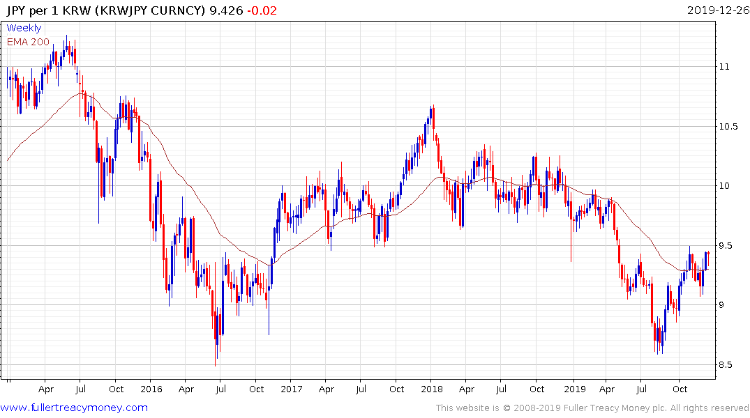Click the 10 price axis label
Viewport: 750px width, 418px height.
(724, 186)
